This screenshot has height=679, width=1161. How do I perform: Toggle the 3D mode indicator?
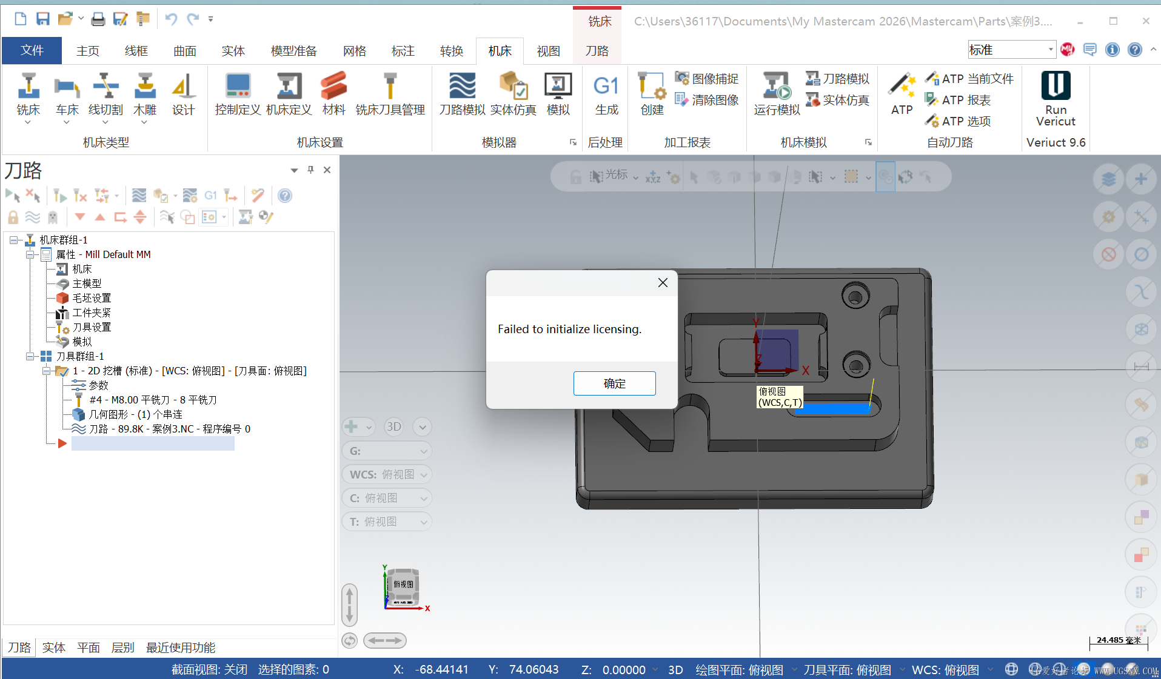(x=675, y=669)
